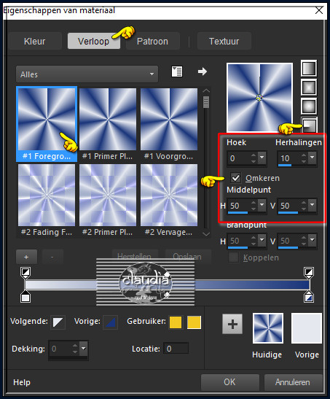Open the list view options icon

click(177, 71)
